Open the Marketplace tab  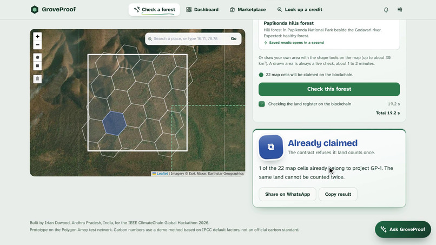[x=247, y=9]
